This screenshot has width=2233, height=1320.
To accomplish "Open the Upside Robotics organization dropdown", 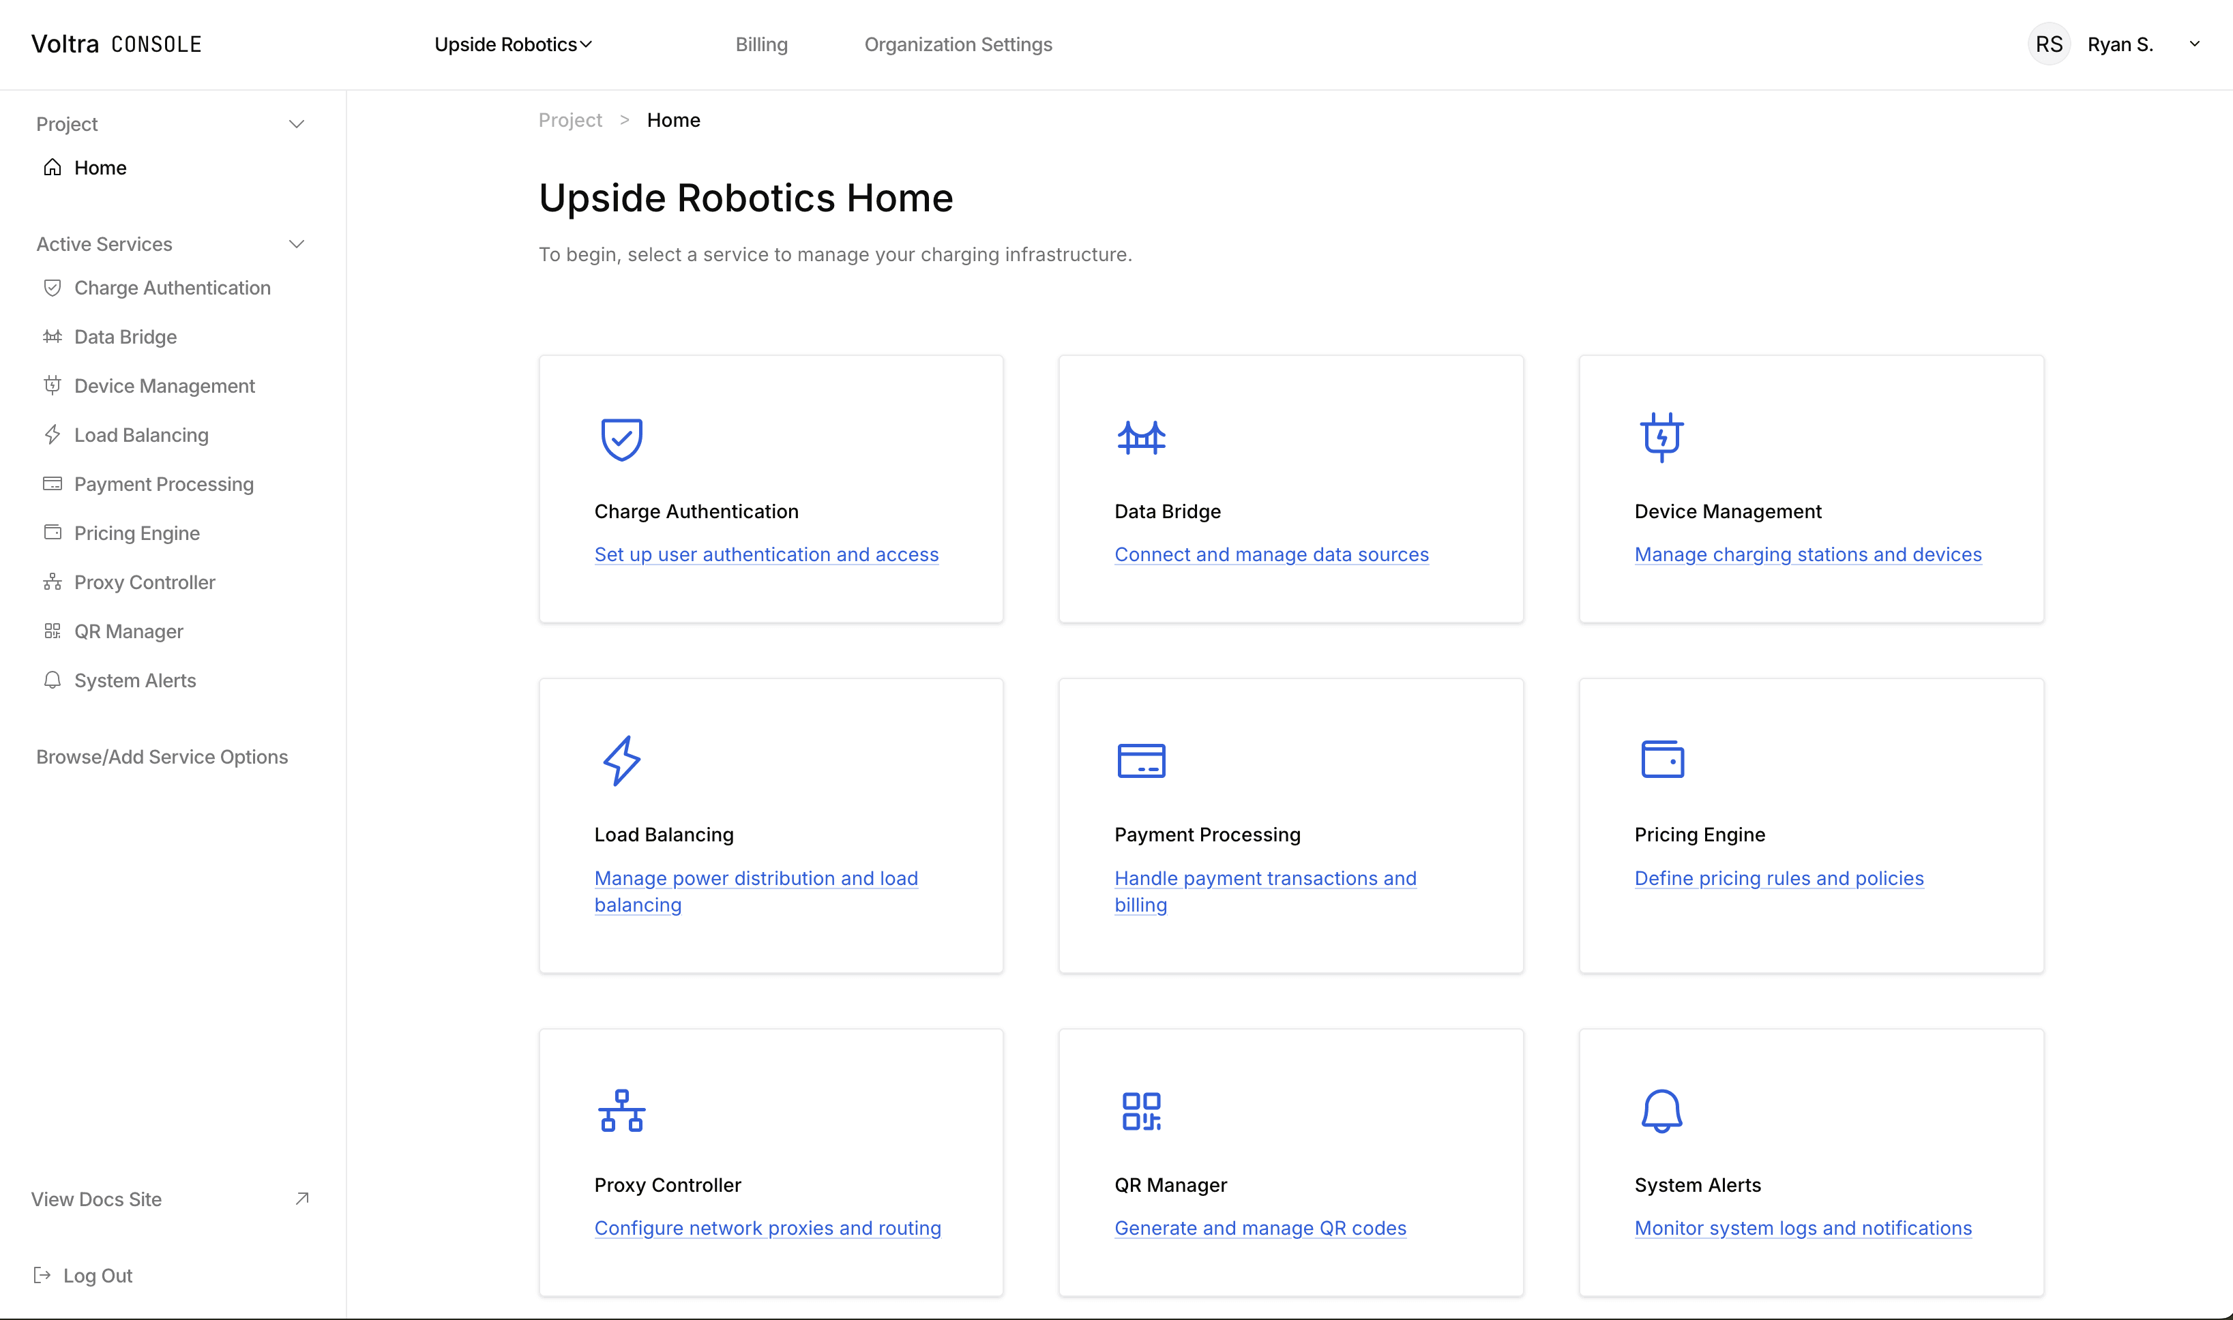I will (512, 44).
